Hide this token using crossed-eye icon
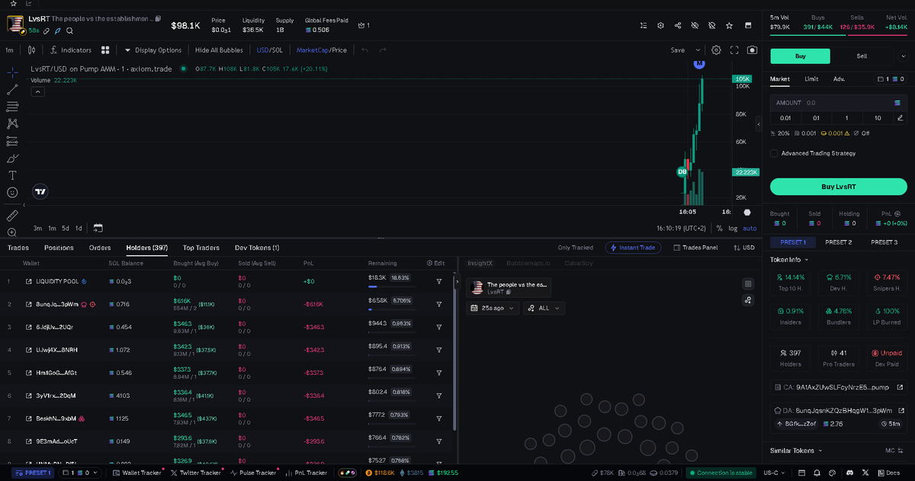 coord(695,25)
